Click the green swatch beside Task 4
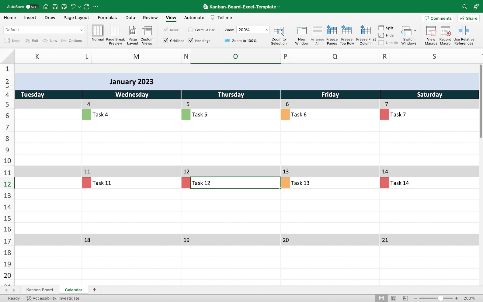Screen dimensions: 483x302 pos(87,114)
